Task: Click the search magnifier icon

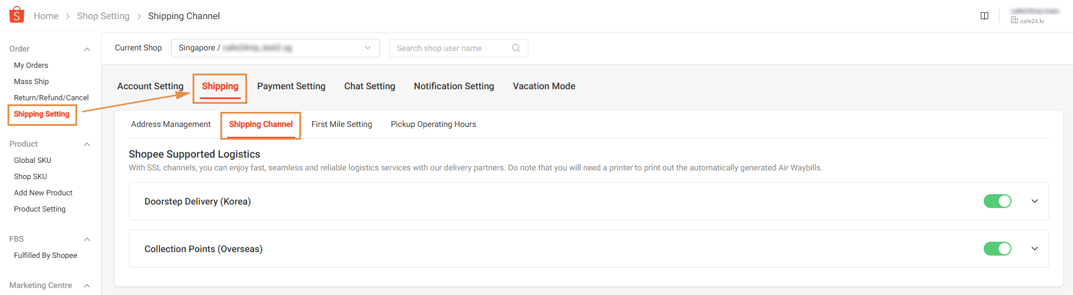Action: 516,48
